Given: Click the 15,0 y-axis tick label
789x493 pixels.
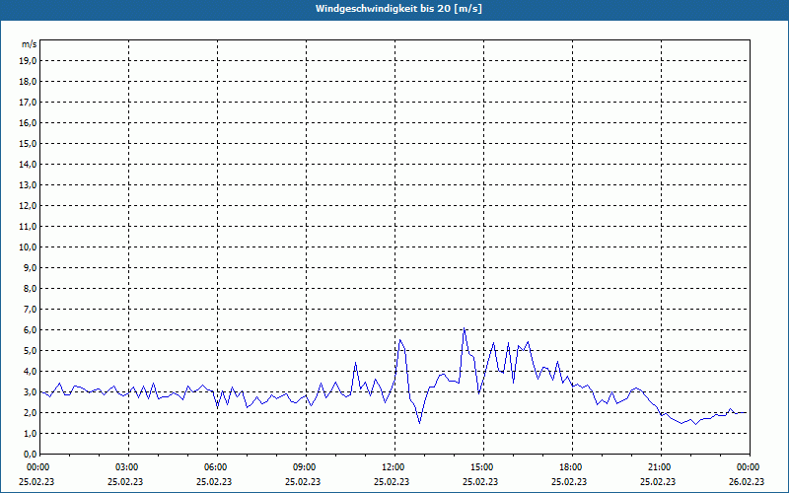Looking at the screenshot, I should coord(29,143).
